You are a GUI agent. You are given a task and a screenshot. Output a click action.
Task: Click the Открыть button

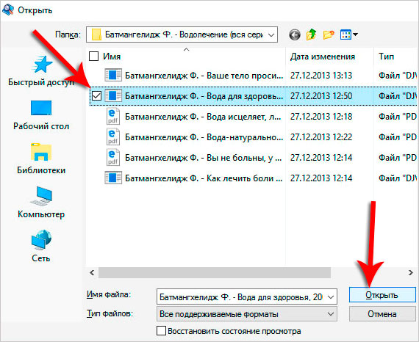click(x=382, y=295)
